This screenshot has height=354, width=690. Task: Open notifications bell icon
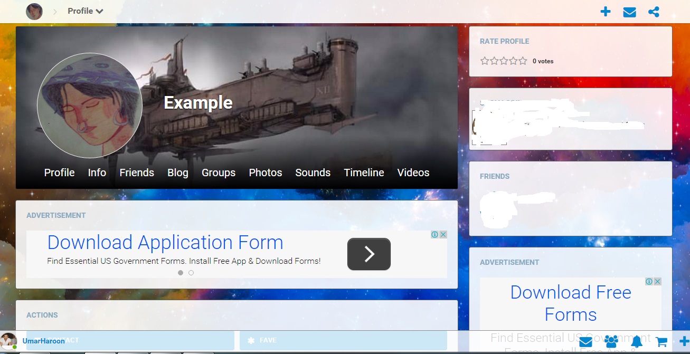point(637,341)
